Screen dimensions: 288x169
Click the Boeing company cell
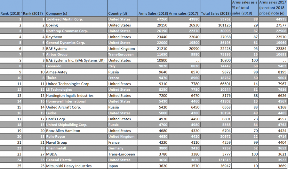click(x=76, y=25)
